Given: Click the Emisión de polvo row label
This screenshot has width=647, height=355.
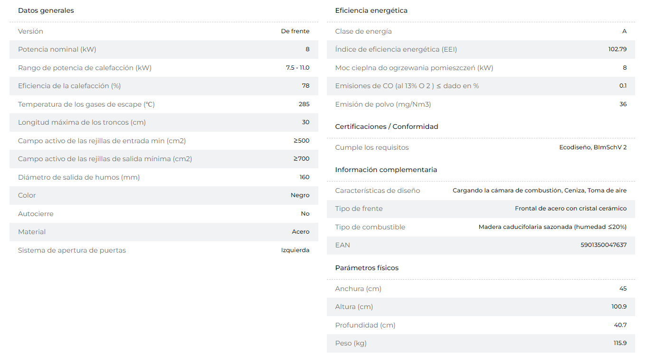Looking at the screenshot, I should [x=383, y=104].
